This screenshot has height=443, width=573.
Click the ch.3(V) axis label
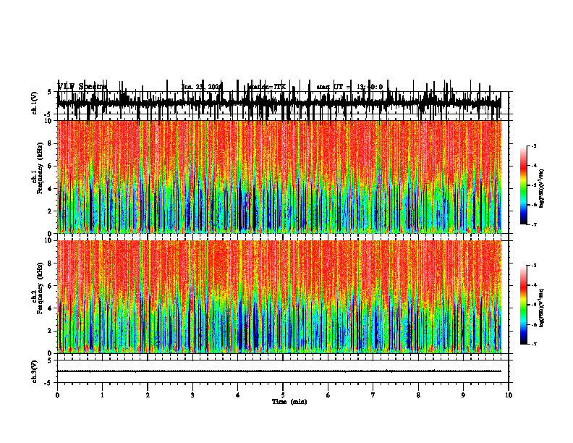35,372
